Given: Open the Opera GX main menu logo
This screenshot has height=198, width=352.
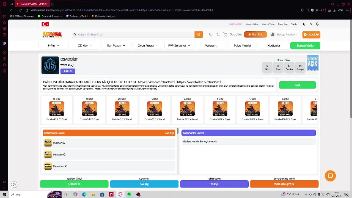Looking at the screenshot, I should [4, 4].
